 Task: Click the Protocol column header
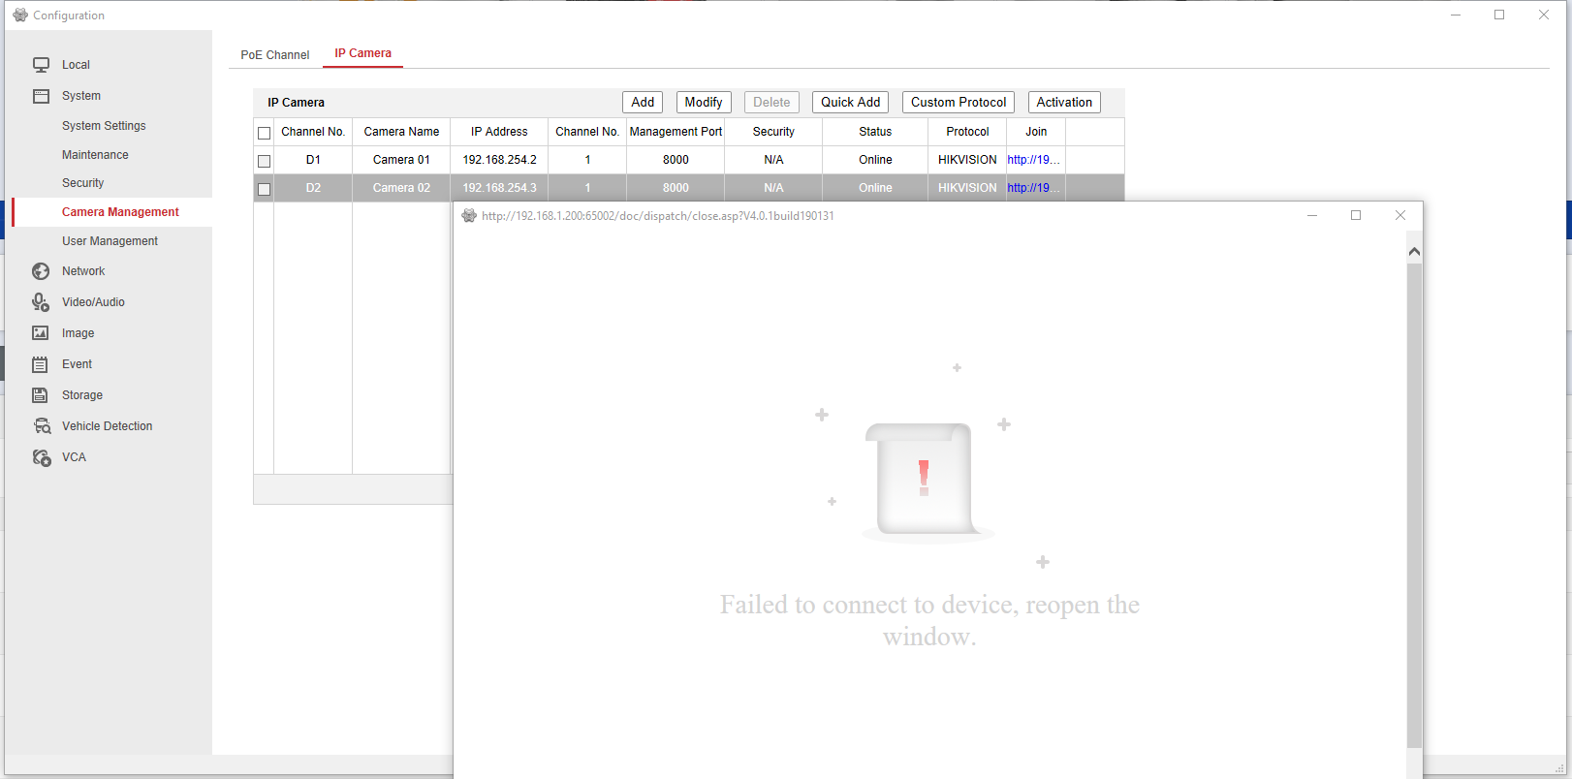967,132
